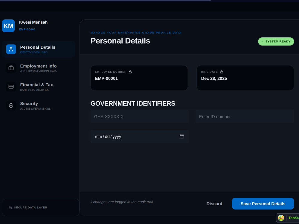This screenshot has height=224, width=299.
Task: Click the Financial & Tax card icon
Action: (x=11, y=87)
